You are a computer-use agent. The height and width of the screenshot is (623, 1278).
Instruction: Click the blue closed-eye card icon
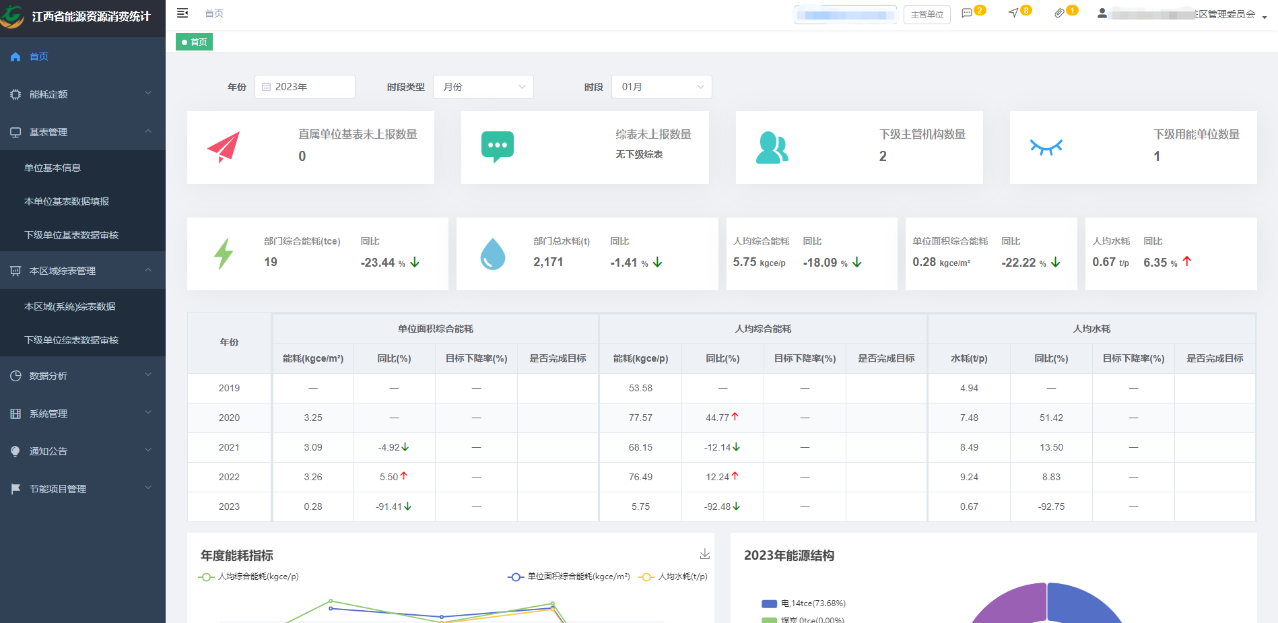1046,147
